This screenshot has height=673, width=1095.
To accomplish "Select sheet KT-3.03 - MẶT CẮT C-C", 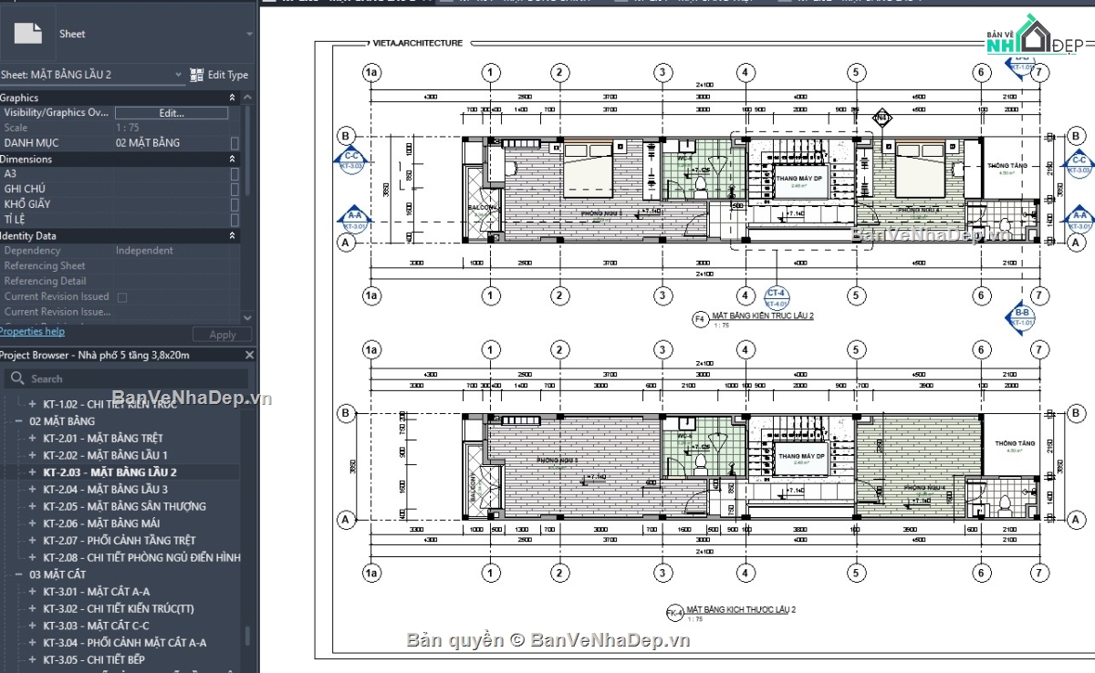I will click(x=96, y=626).
